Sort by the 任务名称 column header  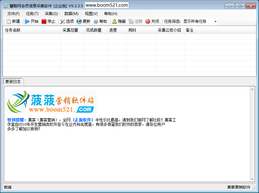[32, 30]
